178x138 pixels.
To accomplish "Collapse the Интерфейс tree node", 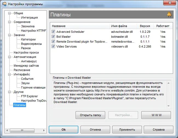I will pos(9,74).
